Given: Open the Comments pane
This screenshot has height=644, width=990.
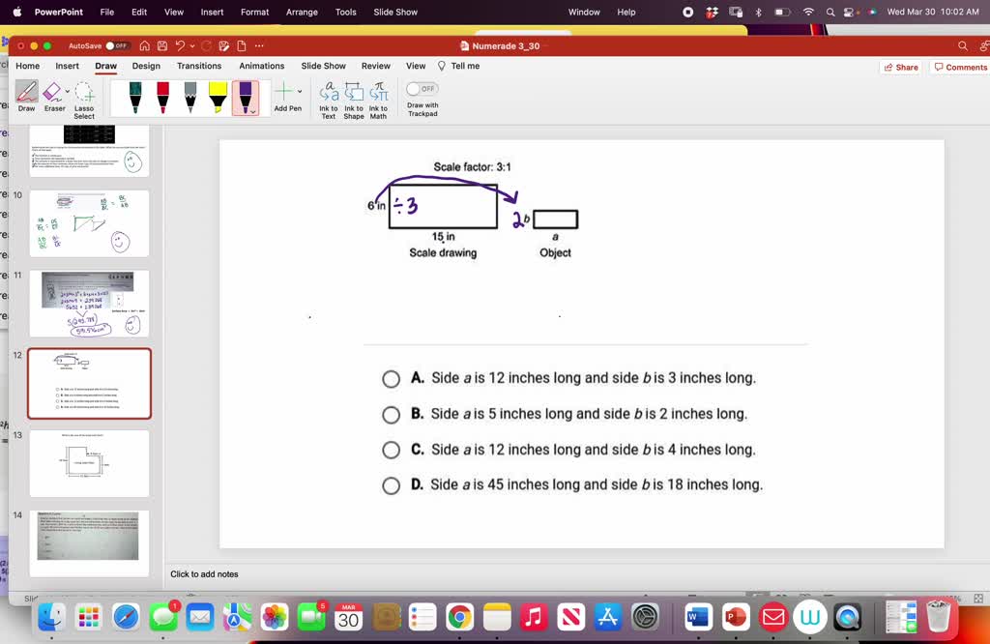Looking at the screenshot, I should point(960,67).
